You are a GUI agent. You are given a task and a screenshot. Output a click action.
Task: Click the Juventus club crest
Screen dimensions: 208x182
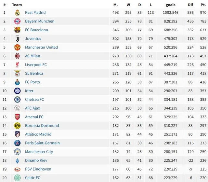tap(17, 39)
